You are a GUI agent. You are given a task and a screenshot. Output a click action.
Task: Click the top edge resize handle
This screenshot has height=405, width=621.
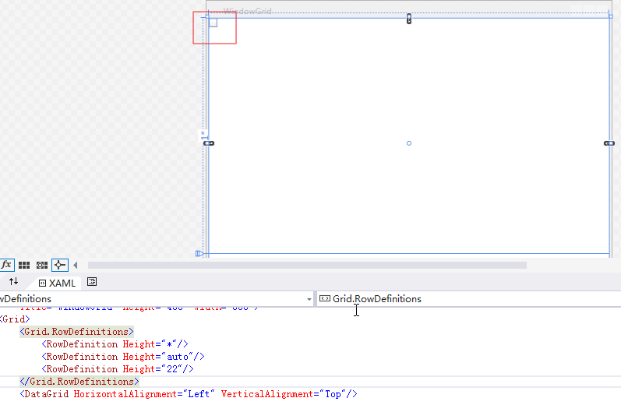coord(409,18)
